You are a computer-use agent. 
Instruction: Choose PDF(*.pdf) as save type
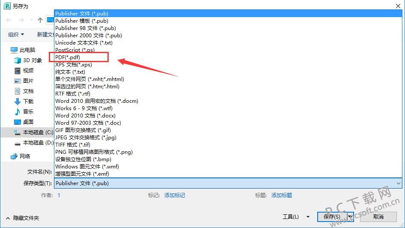click(x=228, y=57)
